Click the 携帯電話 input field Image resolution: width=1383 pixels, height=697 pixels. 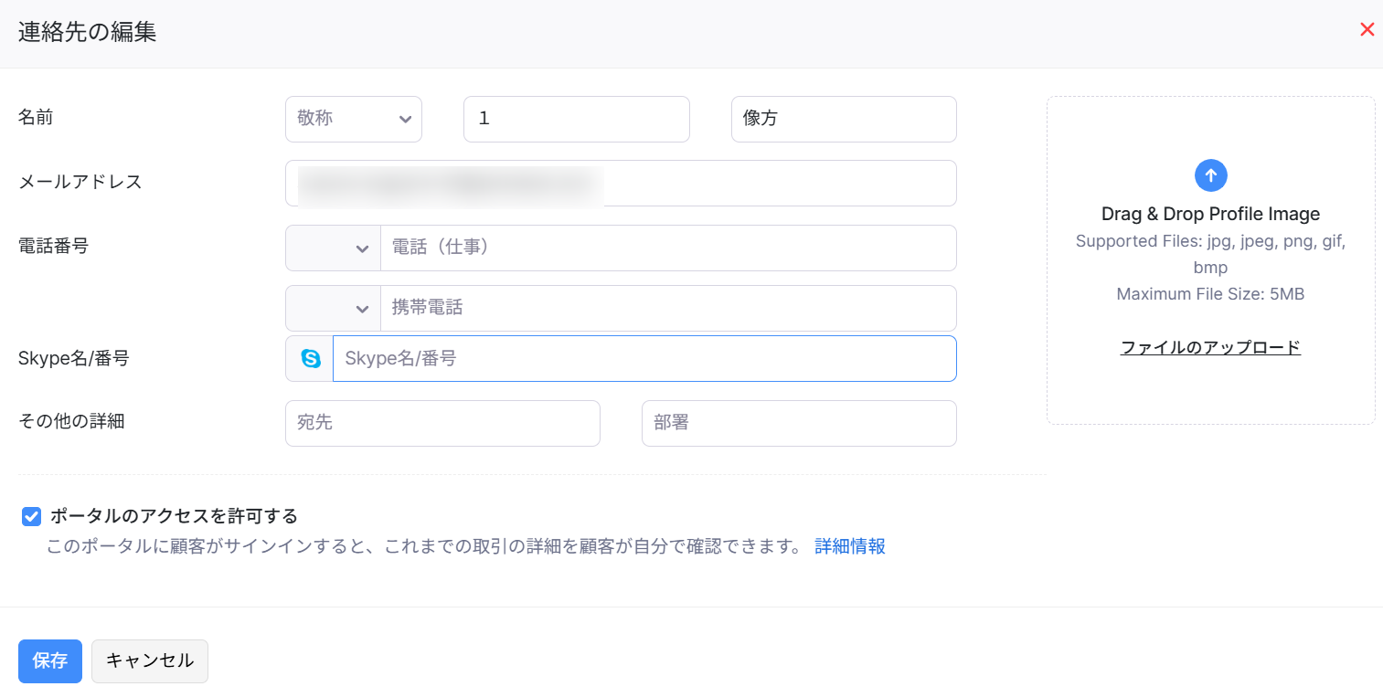667,309
